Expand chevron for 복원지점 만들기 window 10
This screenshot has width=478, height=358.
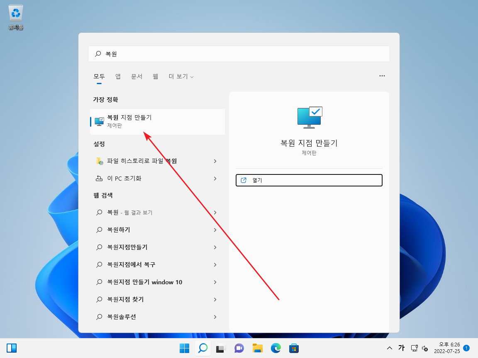(x=215, y=282)
